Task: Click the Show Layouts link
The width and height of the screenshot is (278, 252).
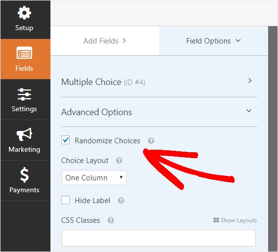Action: pyautogui.click(x=238, y=220)
